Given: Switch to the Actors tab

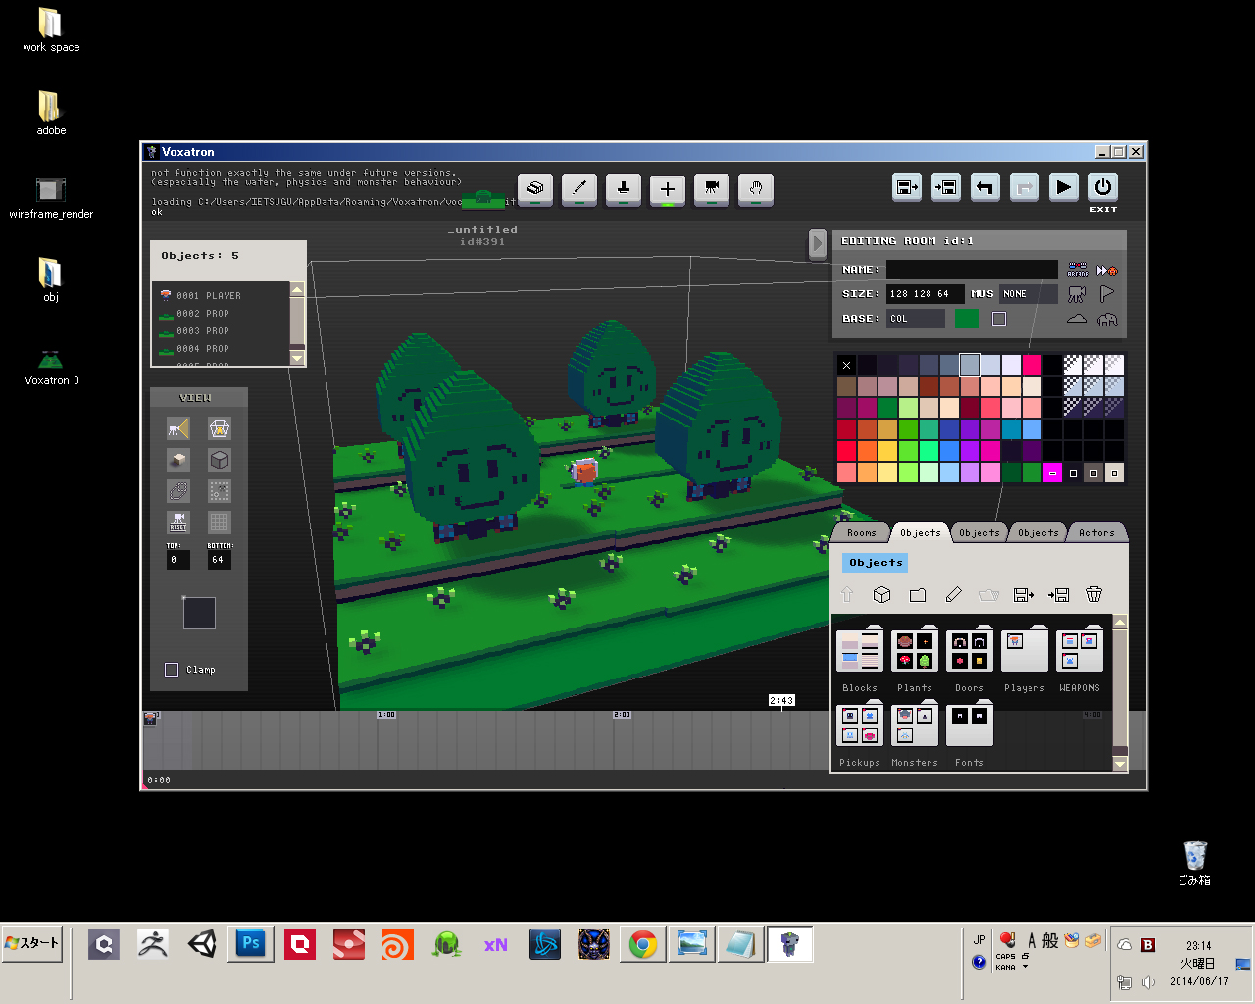Looking at the screenshot, I should click(x=1097, y=533).
